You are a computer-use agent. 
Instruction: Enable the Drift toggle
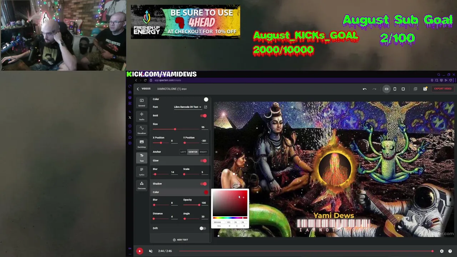pos(202,228)
